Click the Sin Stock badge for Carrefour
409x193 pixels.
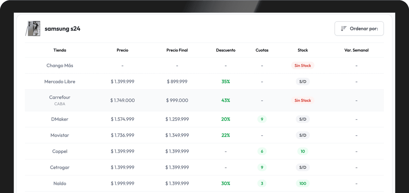303,100
